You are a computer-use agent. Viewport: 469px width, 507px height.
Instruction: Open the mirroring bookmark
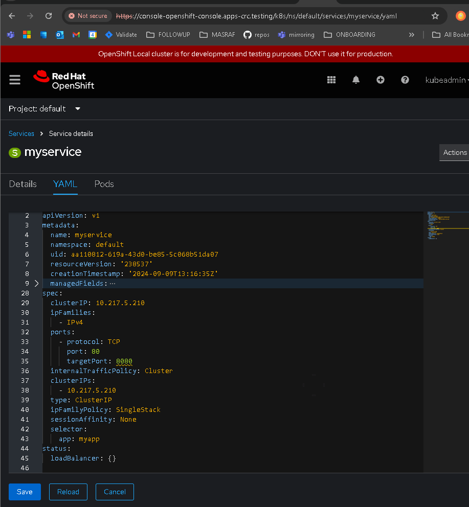(x=296, y=35)
